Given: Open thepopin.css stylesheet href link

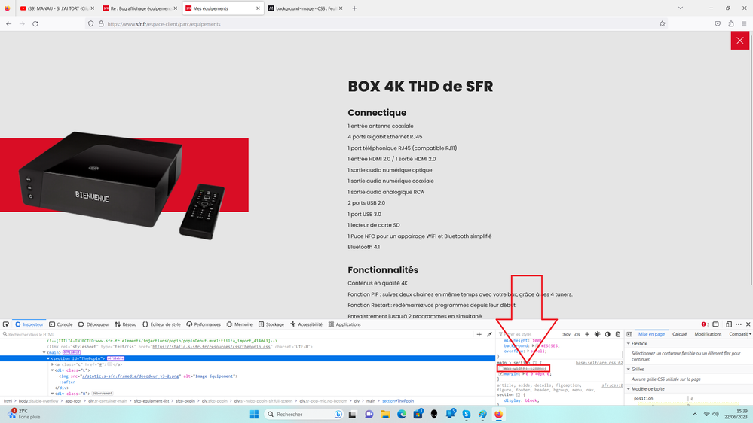Looking at the screenshot, I should click(211, 347).
